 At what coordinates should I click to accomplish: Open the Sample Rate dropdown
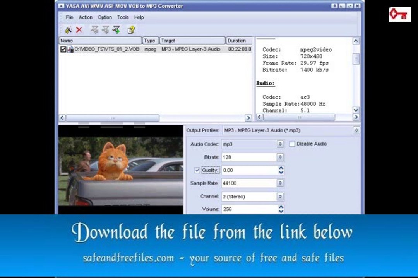click(x=280, y=183)
